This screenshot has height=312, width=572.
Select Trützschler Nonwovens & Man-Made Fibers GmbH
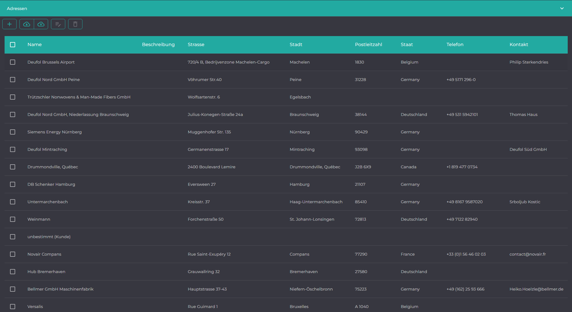pyautogui.click(x=79, y=97)
